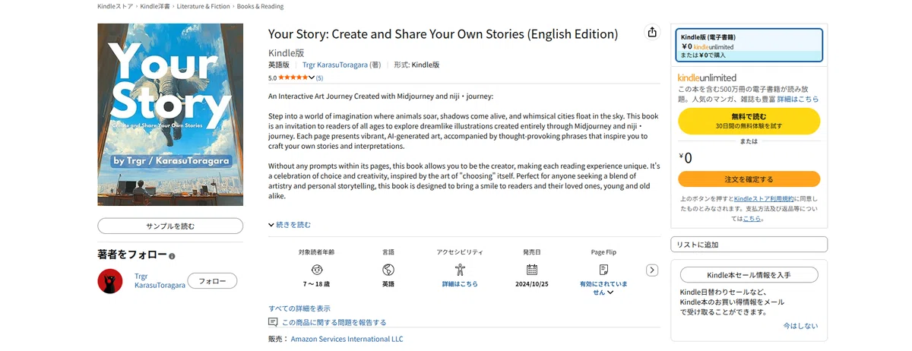Click the 2024/10/25 publication date
This screenshot has width=912, height=351.
tap(532, 283)
